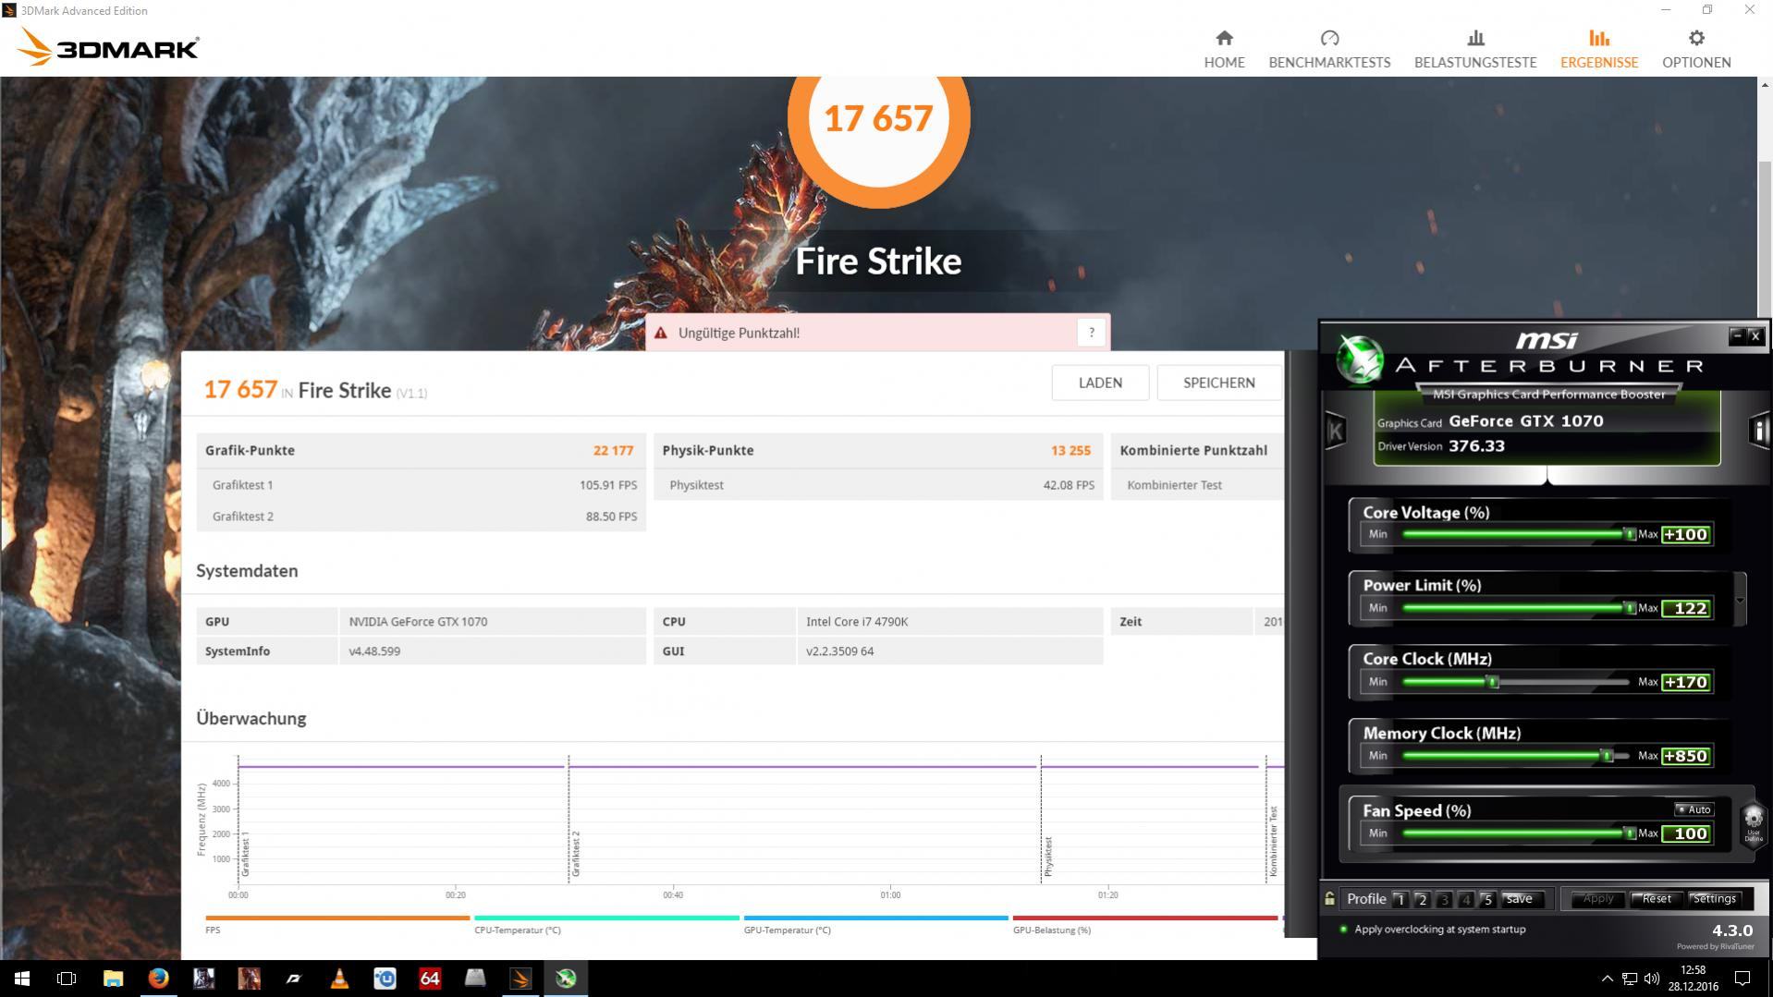Select Afterburner profile 4
This screenshot has height=997, width=1773.
pos(1465,899)
